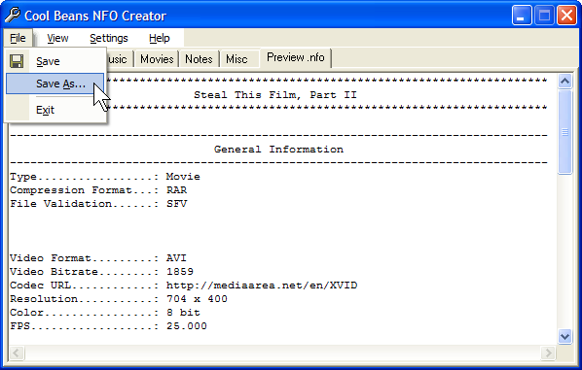
Task: Click the title 'Steal This Film, Part II'
Action: point(275,95)
